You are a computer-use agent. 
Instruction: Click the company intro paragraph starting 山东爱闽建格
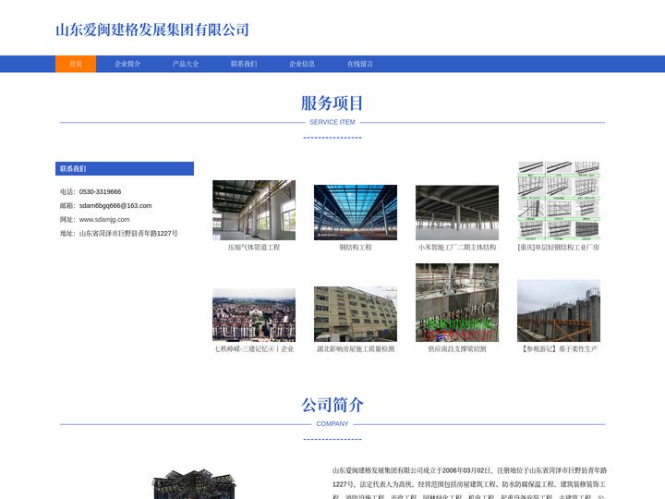click(x=469, y=483)
